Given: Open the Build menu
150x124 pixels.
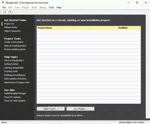Looking at the screenshot, I should click(34, 8).
